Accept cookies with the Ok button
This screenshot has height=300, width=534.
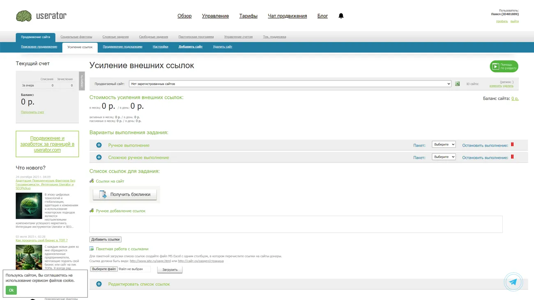tap(11, 290)
